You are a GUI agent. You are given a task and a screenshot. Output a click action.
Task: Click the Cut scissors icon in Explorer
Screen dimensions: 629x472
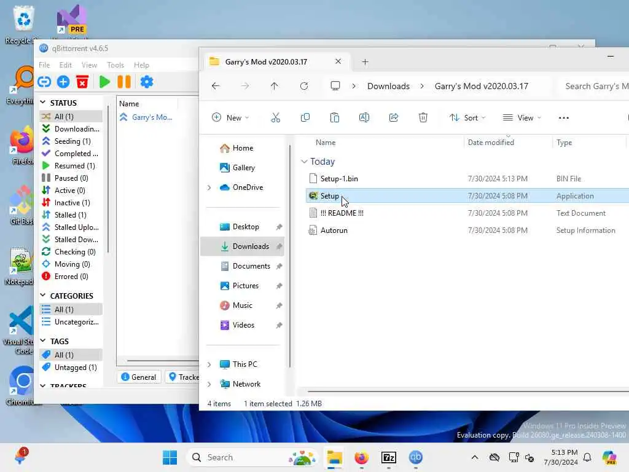[x=276, y=117]
